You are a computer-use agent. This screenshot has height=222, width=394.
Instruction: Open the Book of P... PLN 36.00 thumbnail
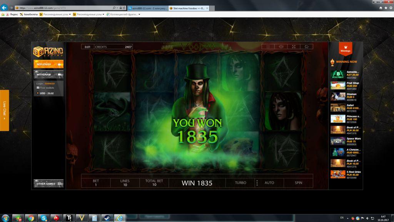(338, 130)
